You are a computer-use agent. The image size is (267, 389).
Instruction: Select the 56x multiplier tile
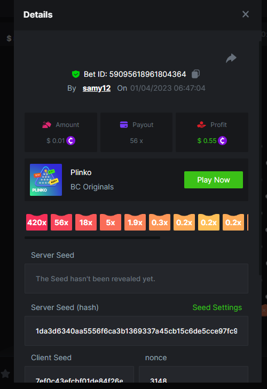tap(61, 223)
